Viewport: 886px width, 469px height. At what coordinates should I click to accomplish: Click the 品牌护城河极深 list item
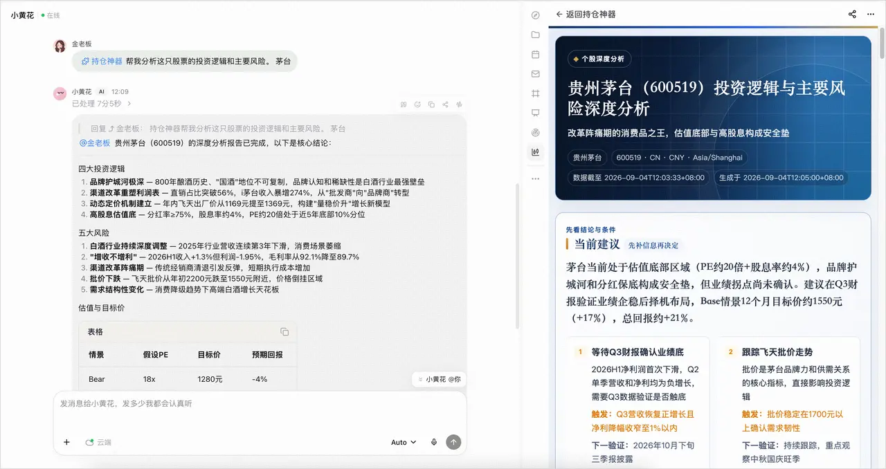tap(257, 182)
